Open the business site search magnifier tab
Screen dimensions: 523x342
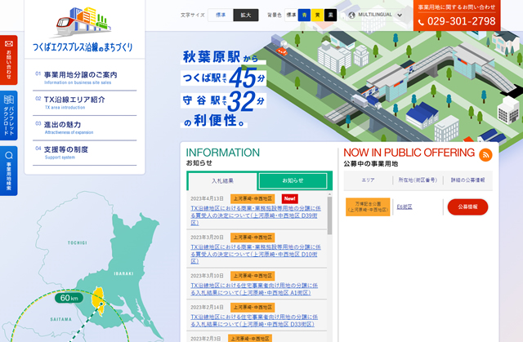click(9, 155)
